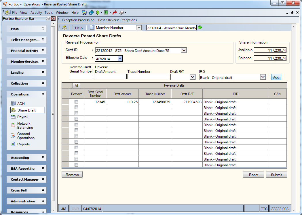Check Remove box in eighth grid row
This screenshot has height=215, width=302.
77,142
